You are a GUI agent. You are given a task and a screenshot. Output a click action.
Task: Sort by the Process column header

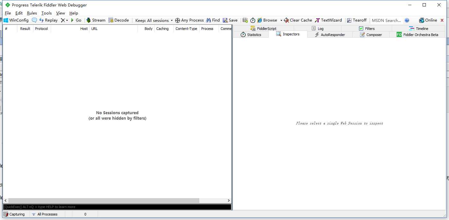tap(209, 29)
